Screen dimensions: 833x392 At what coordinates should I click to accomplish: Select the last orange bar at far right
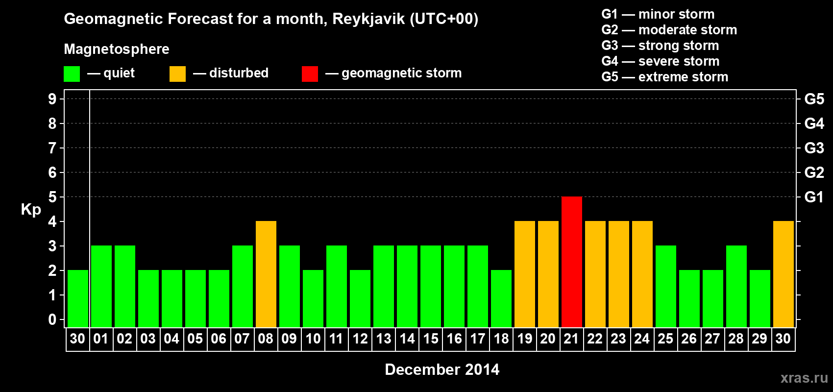[x=784, y=274]
